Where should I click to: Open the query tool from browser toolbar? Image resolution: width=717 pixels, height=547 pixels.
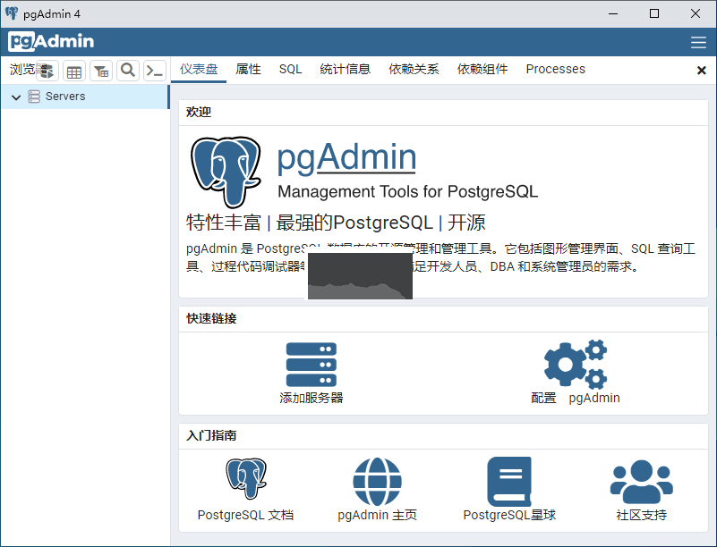tap(47, 71)
